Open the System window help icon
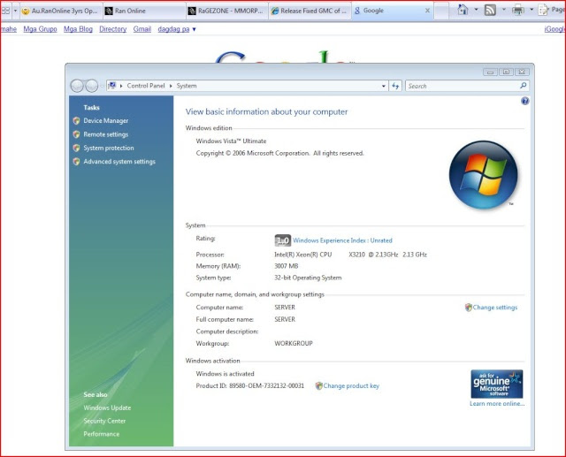Screen dimensions: 566x457 point(524,101)
